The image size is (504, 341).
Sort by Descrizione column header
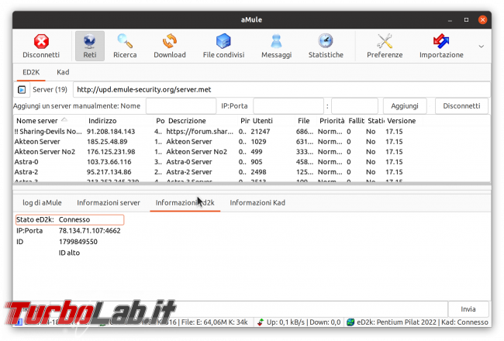tap(202, 121)
